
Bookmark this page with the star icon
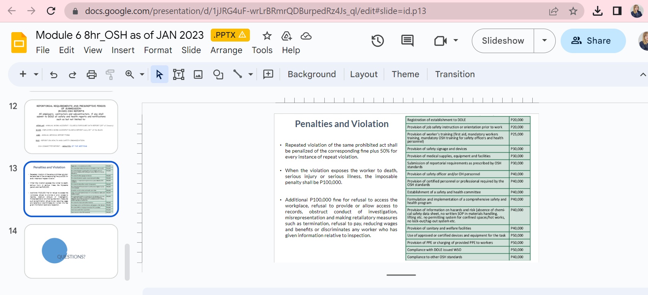tap(573, 11)
